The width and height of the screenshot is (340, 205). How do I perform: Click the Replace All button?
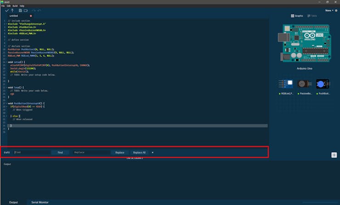139,152
